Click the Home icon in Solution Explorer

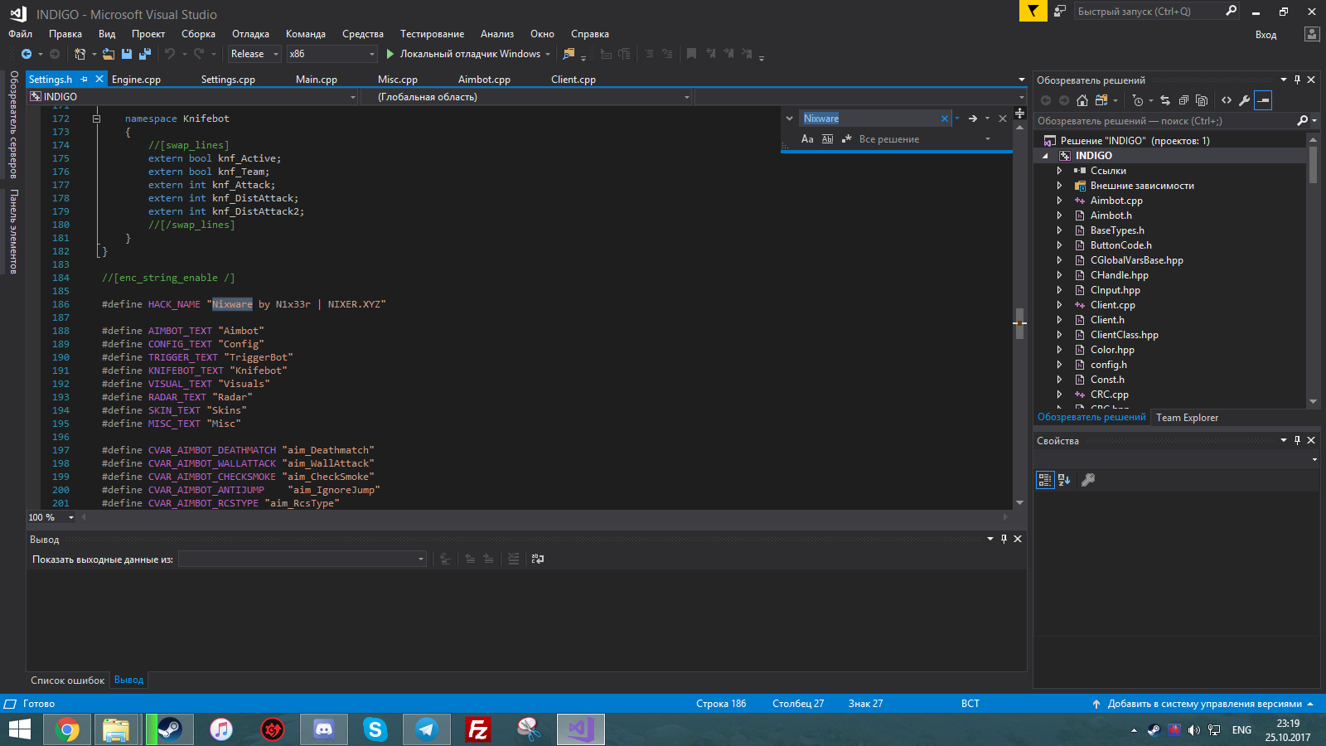point(1082,100)
